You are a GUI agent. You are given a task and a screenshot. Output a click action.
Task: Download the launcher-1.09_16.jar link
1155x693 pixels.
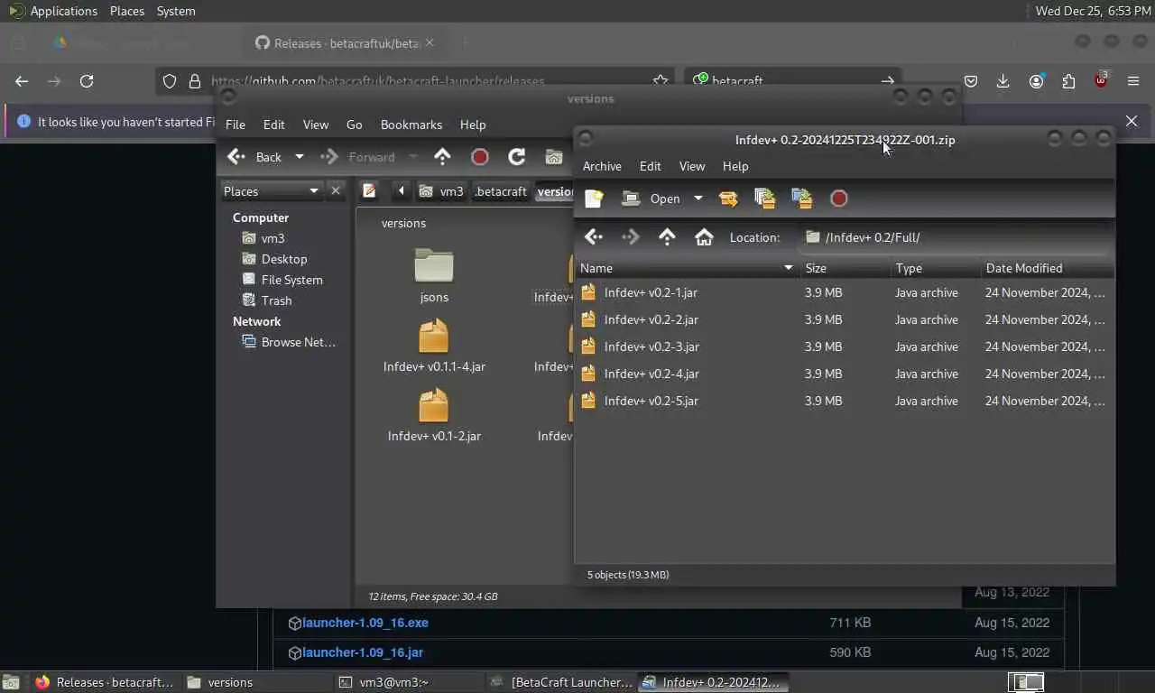click(363, 652)
